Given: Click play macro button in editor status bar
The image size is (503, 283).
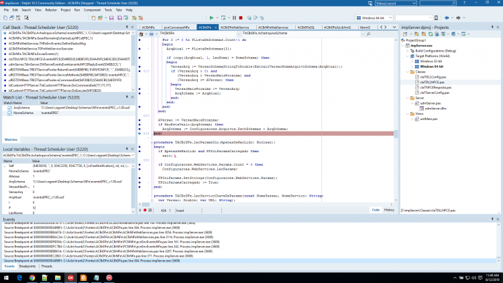Looking at the screenshot, I should (140, 211).
